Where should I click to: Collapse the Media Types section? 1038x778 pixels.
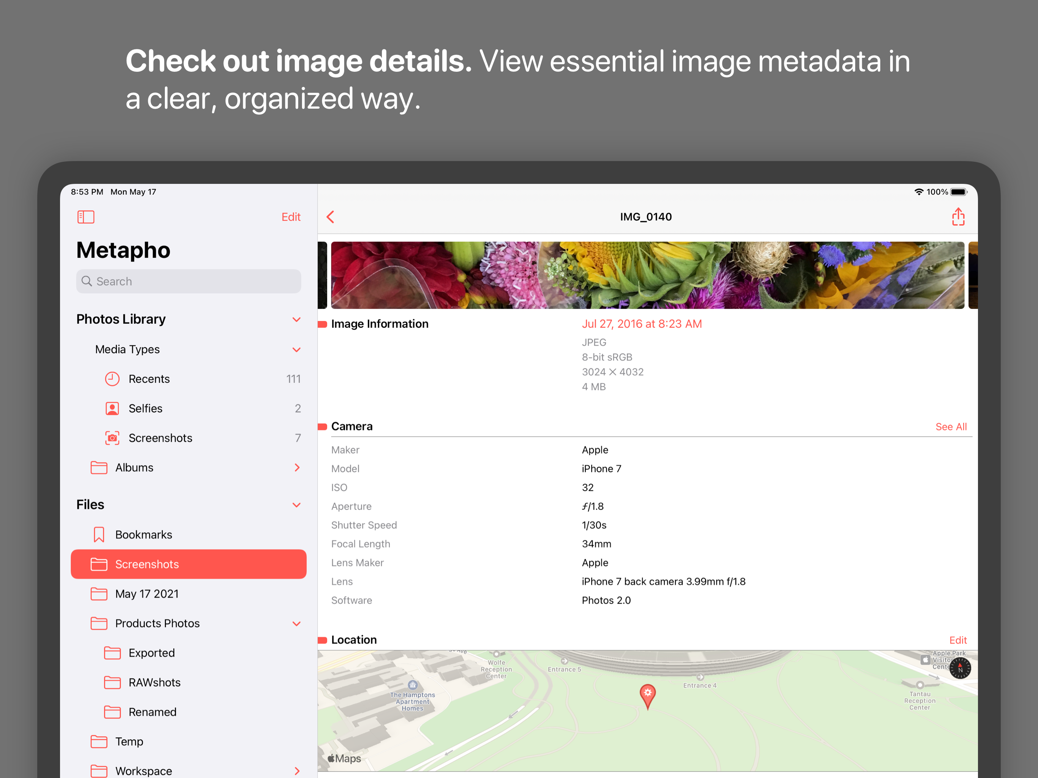[x=297, y=349]
